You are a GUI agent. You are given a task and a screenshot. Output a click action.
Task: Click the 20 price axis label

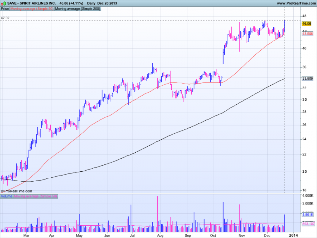click(304, 171)
